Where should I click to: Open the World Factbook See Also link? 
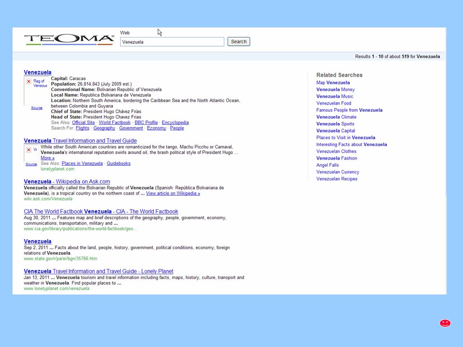point(115,122)
